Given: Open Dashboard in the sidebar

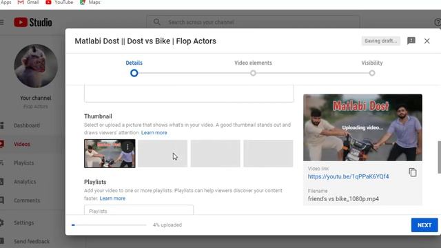Looking at the screenshot, I should (x=27, y=125).
